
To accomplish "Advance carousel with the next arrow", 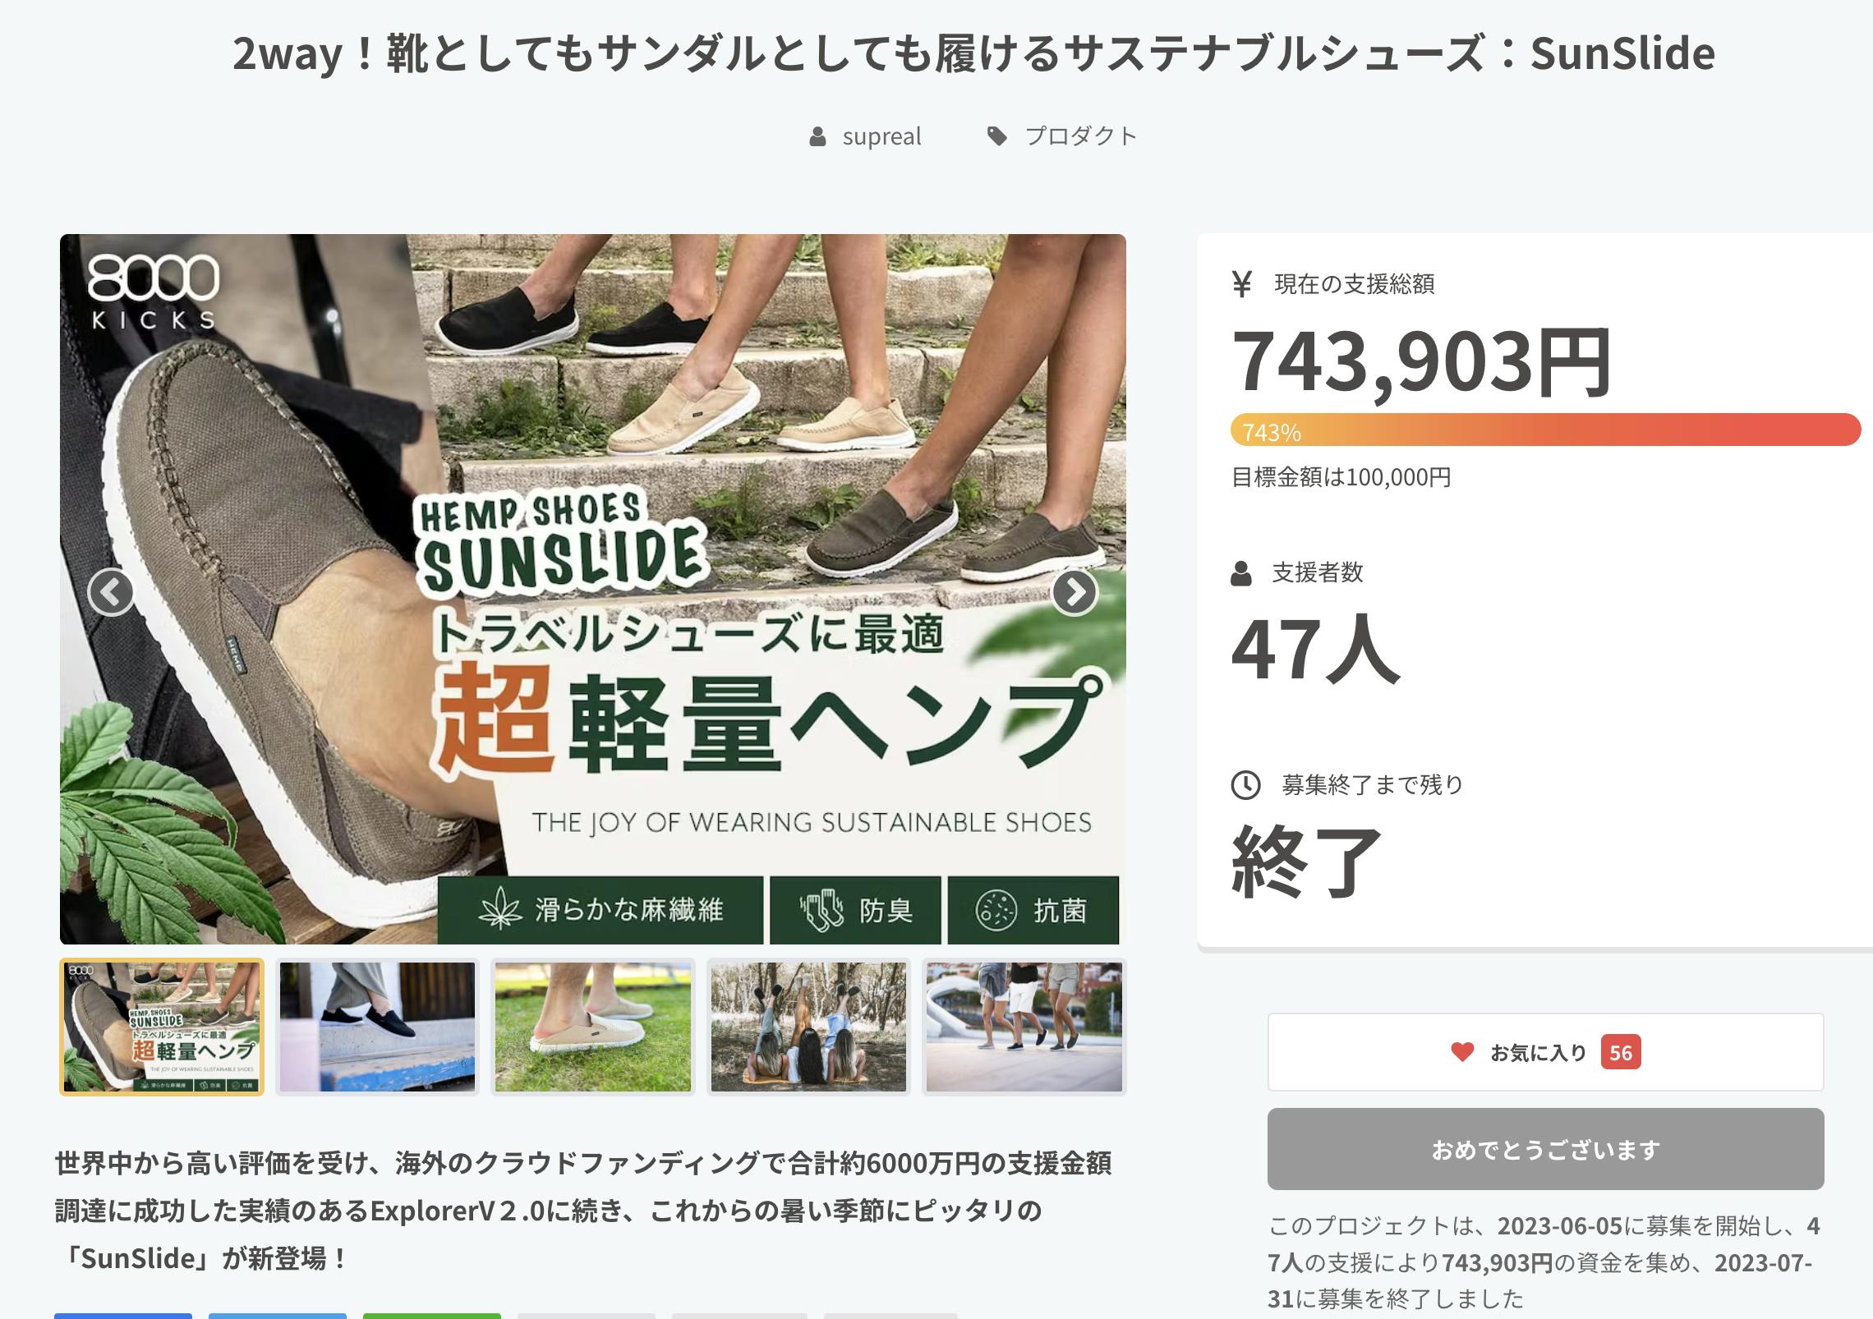I will [1075, 591].
